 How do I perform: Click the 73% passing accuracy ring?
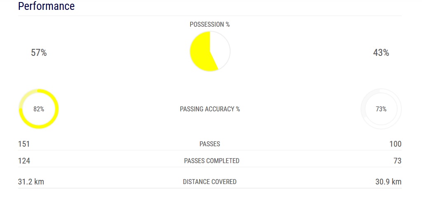pos(381,109)
